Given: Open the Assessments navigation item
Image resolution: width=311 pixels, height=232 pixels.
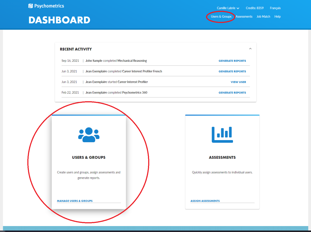Looking at the screenshot, I should click(x=244, y=16).
